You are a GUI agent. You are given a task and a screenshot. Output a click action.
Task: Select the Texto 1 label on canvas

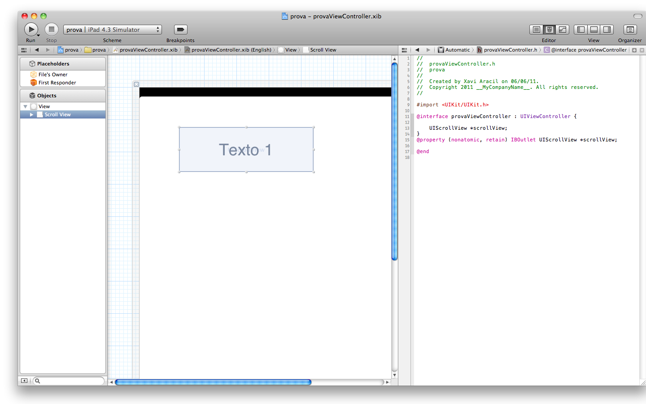246,149
